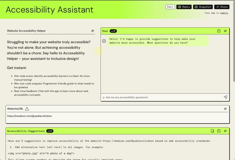Click the Get instant: heading

[17, 68]
